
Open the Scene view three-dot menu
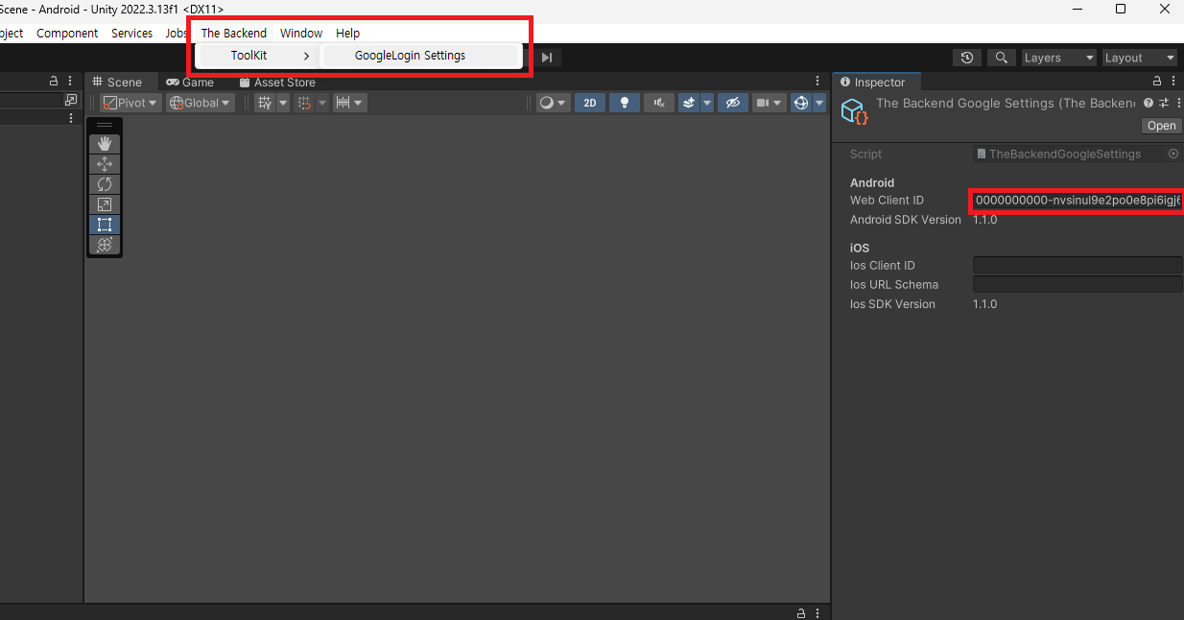point(817,82)
